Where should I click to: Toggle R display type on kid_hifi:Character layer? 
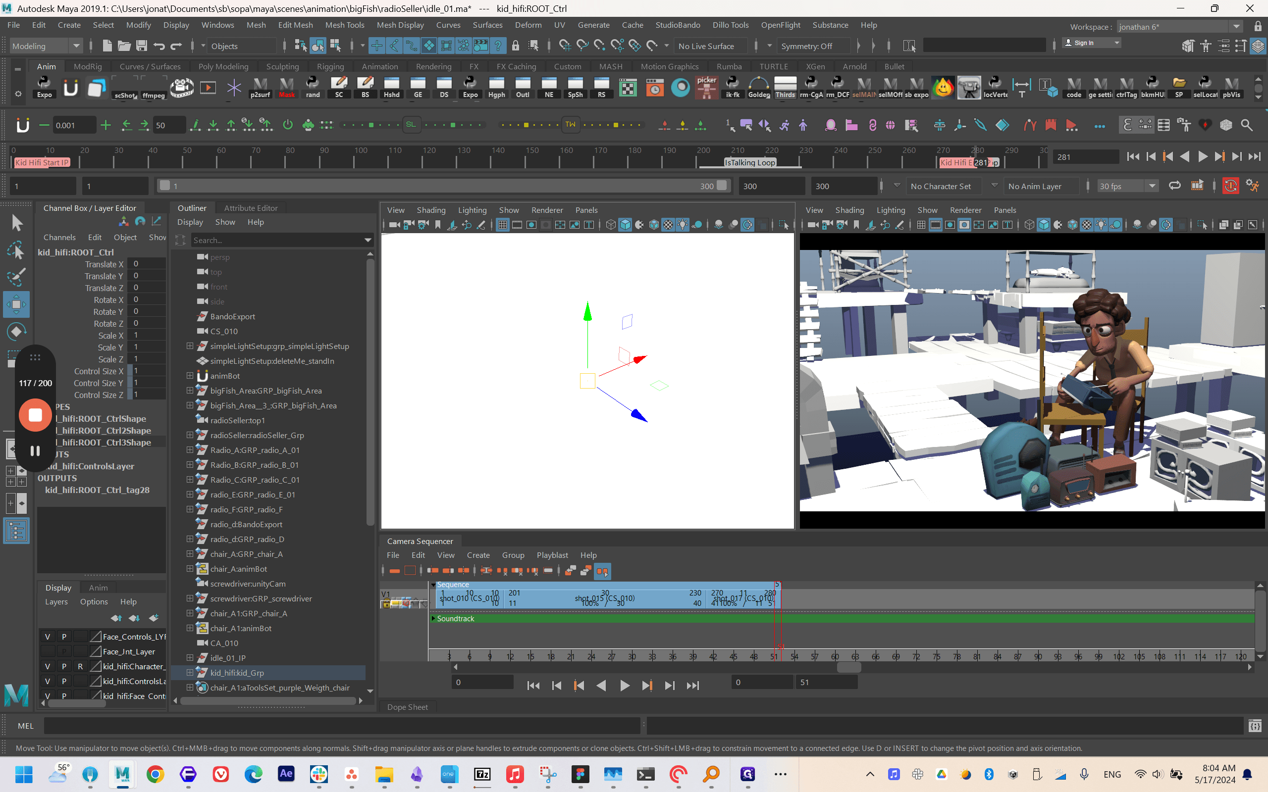pos(80,666)
